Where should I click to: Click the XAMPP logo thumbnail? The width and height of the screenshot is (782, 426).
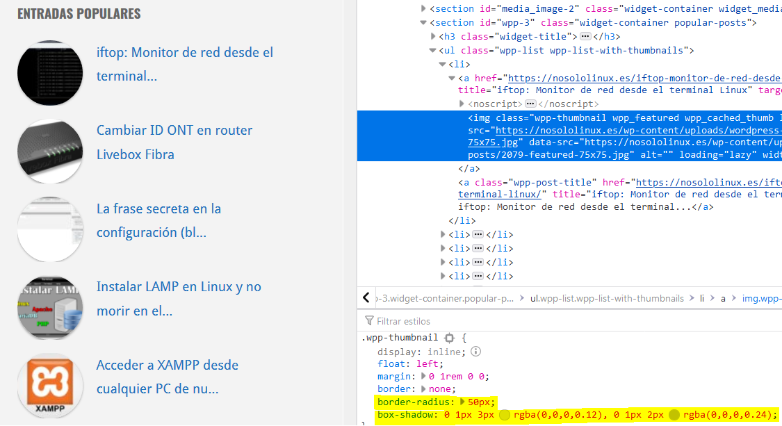click(50, 385)
